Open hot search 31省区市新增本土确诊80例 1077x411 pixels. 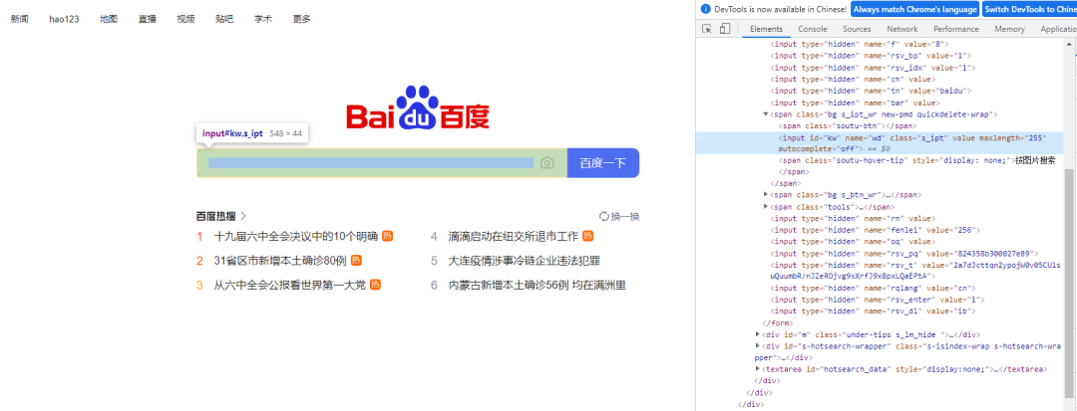tap(280, 261)
